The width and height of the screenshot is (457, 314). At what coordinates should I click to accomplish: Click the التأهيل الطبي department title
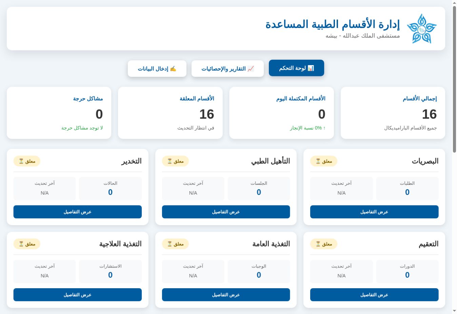pos(271,161)
